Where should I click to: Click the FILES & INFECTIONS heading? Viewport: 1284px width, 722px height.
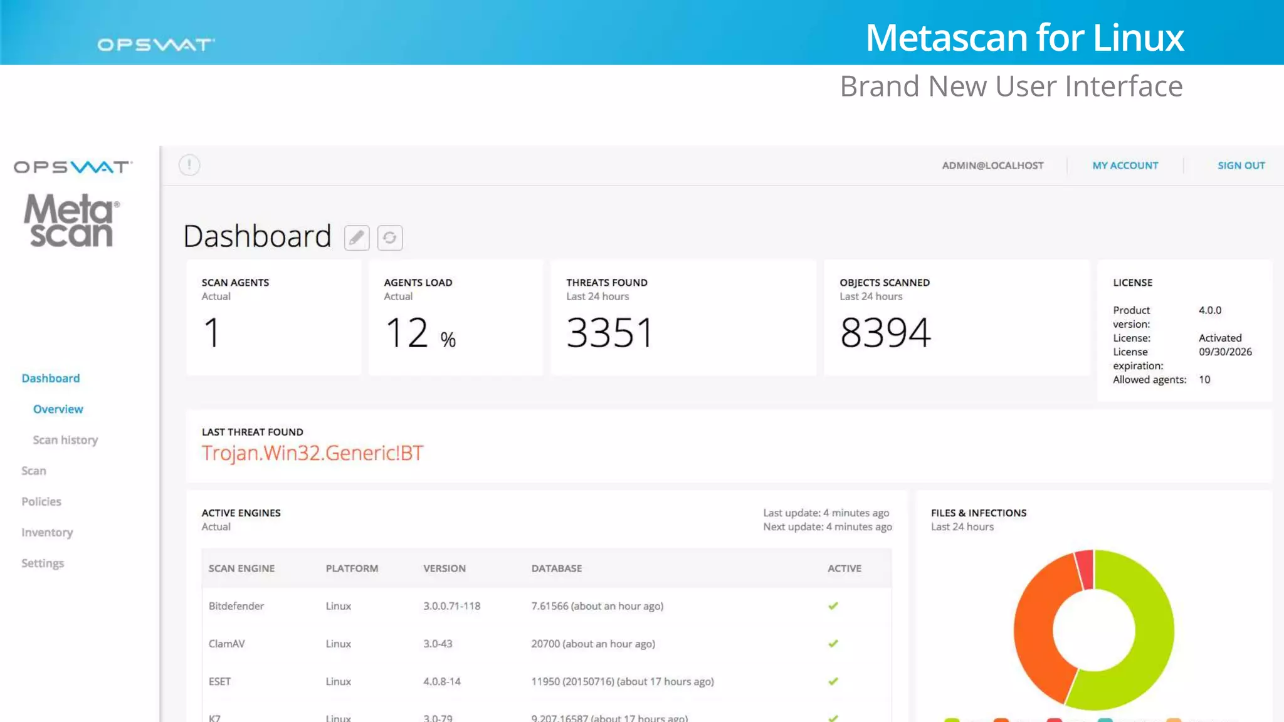(x=979, y=513)
